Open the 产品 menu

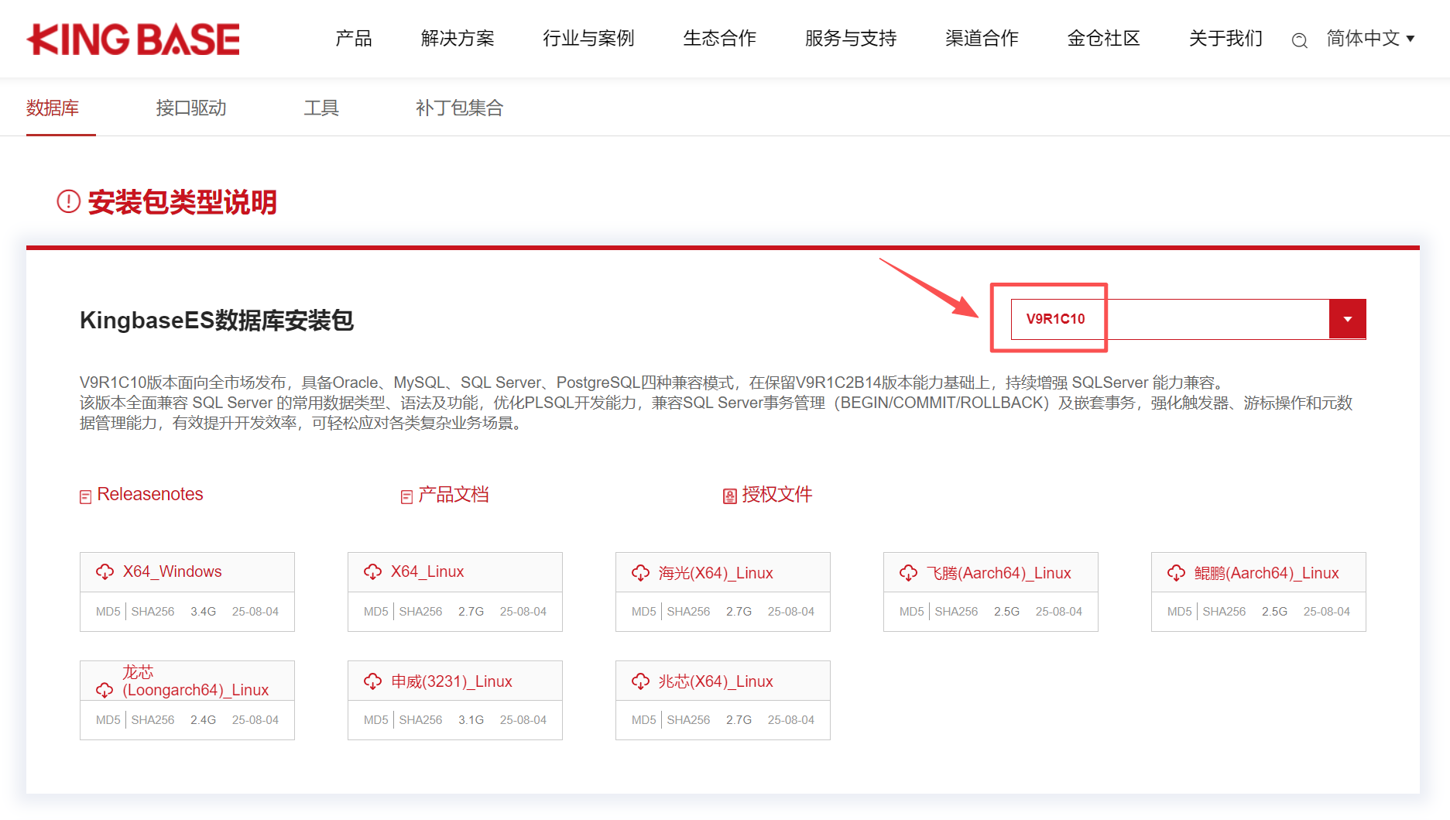[354, 38]
